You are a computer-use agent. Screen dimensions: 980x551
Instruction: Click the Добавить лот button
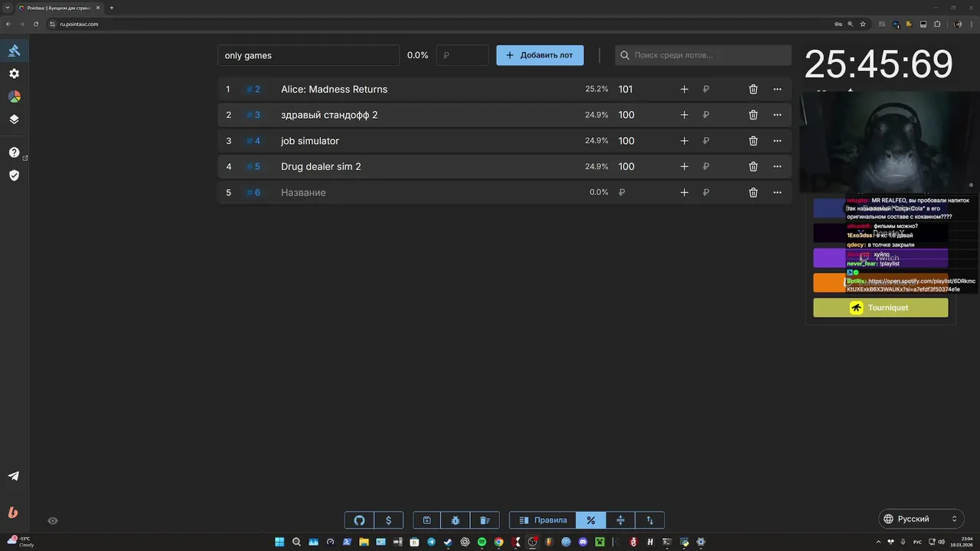click(x=540, y=55)
